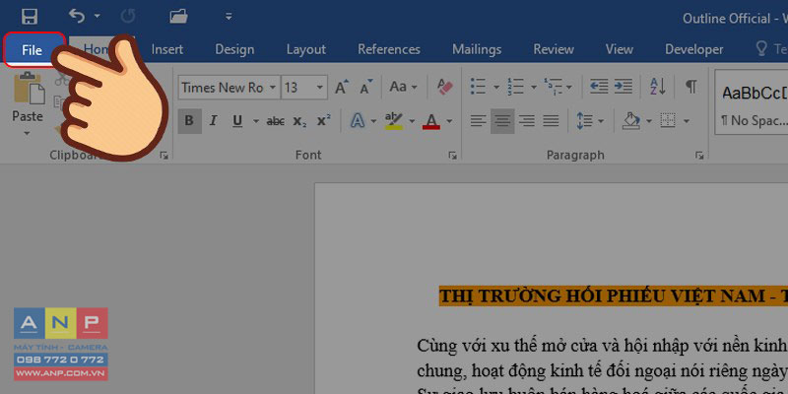Click the Tell me lightbulb icon
Viewport: 788px width, 394px height.
point(761,48)
